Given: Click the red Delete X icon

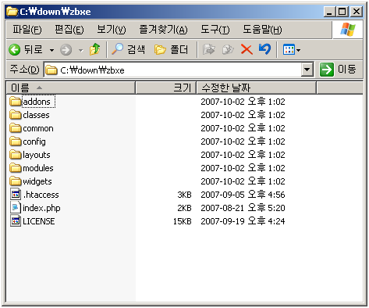Looking at the screenshot, I should point(247,49).
